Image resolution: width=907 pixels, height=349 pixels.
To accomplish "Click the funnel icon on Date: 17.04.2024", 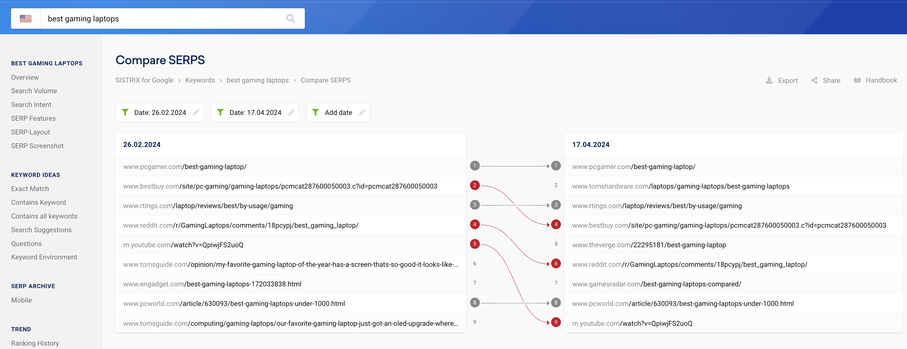I will (220, 112).
